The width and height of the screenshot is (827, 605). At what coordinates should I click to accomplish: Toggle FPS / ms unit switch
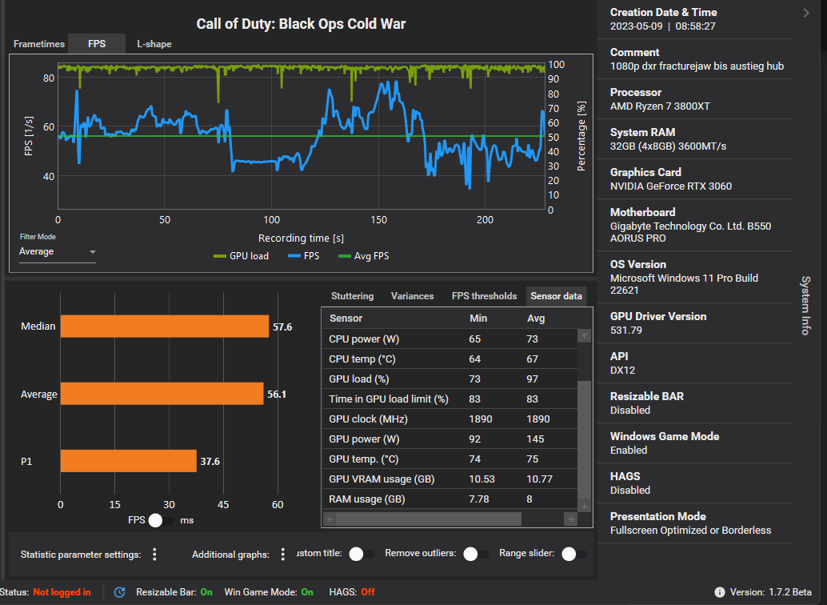[x=161, y=520]
